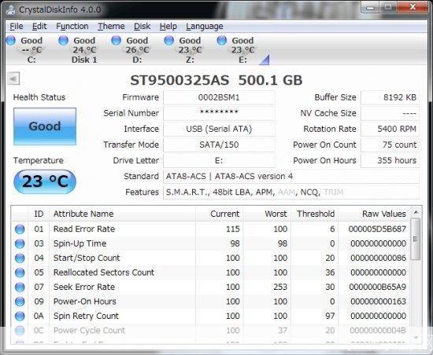433x355 pixels.
Task: Select the Disk 1 status orb
Action: (63, 41)
